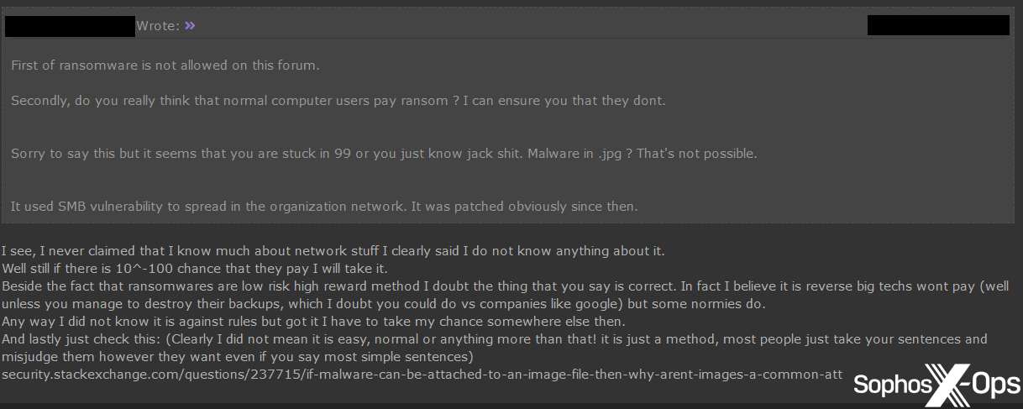1023x409 pixels.
Task: Click the quoted line starting with "Secondly"
Action: [x=338, y=101]
